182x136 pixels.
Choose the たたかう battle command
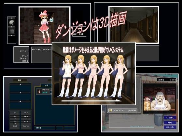[x=24, y=51]
